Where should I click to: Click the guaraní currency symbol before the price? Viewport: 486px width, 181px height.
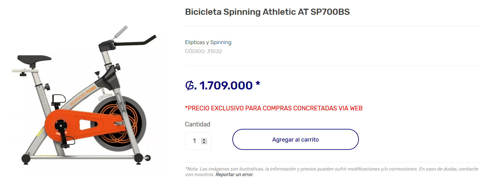tap(190, 85)
